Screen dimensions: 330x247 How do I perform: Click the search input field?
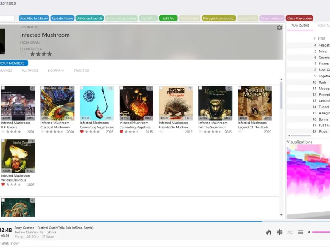7,18
